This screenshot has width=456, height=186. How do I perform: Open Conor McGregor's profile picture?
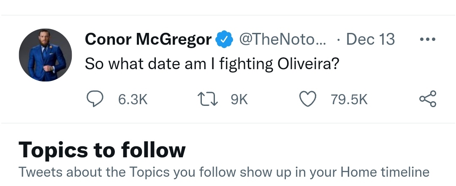(45, 55)
